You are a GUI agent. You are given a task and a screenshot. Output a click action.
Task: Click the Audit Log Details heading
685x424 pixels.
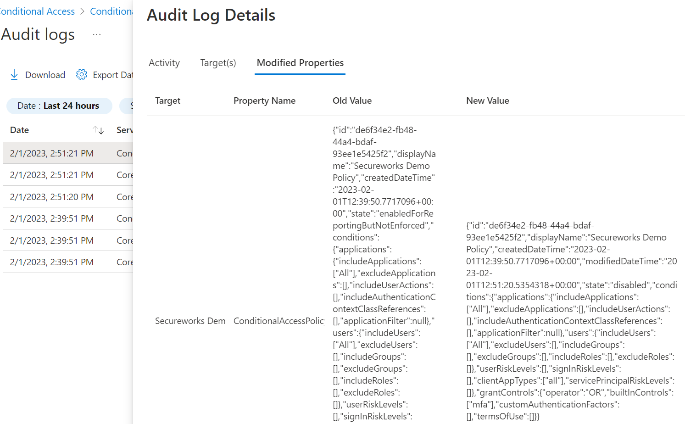coord(211,15)
